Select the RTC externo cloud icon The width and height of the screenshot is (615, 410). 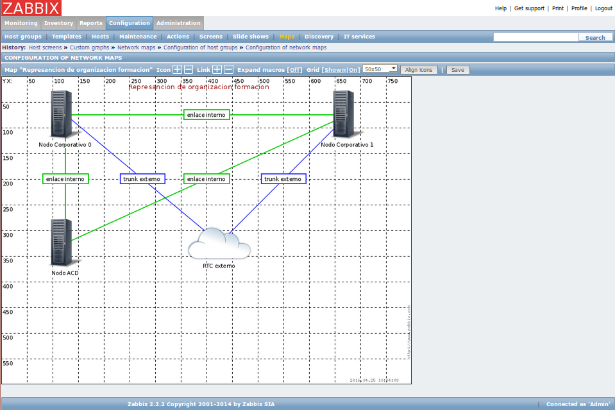coord(219,243)
